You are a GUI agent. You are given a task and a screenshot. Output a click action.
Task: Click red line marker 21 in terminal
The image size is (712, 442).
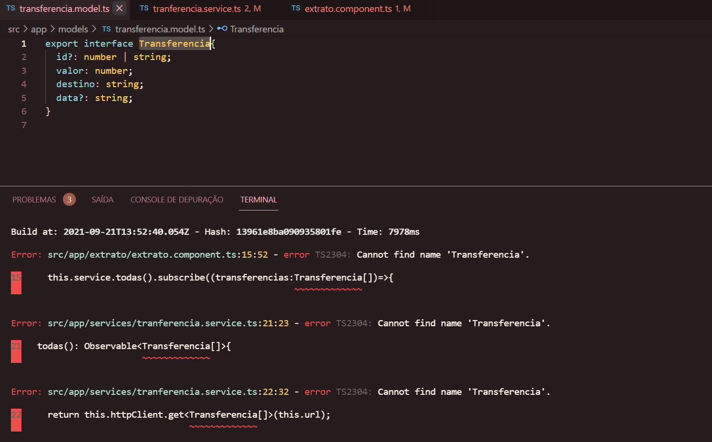(16, 351)
